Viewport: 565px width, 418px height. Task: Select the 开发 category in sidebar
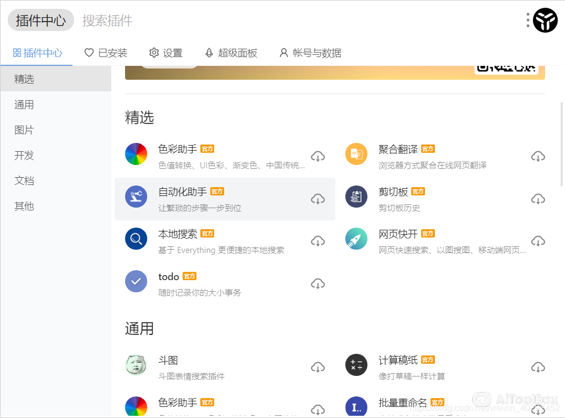pos(23,156)
